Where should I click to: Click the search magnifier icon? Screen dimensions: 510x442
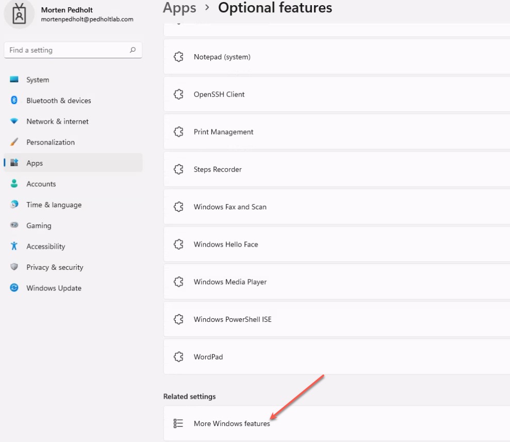tap(133, 50)
